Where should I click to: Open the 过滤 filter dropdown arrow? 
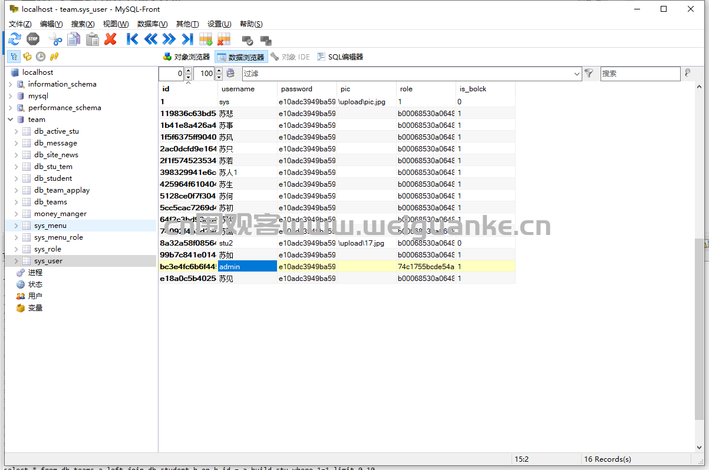[577, 74]
